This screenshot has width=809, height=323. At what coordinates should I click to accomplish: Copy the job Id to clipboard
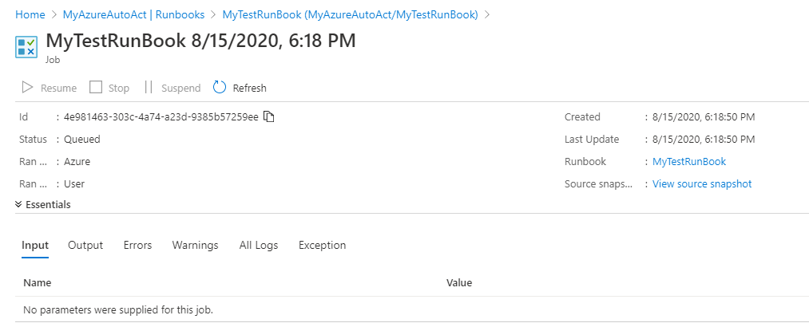[x=269, y=117]
